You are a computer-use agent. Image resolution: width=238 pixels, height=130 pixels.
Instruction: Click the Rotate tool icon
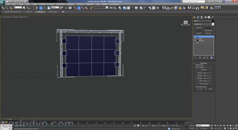(45, 8)
